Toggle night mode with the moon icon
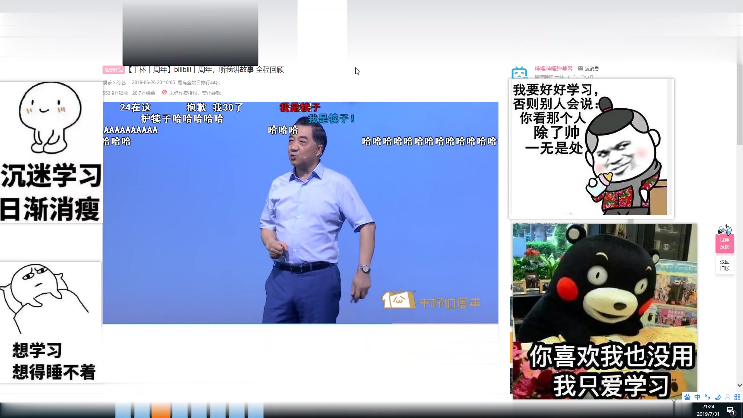743x418 pixels. [x=717, y=397]
